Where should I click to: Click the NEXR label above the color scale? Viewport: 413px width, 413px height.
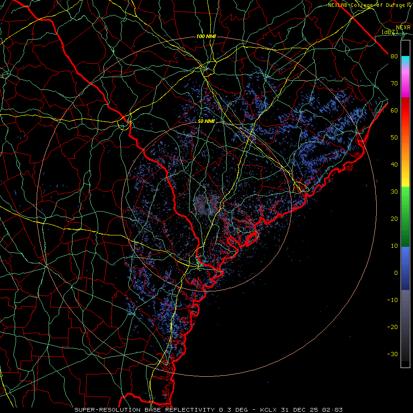(403, 28)
